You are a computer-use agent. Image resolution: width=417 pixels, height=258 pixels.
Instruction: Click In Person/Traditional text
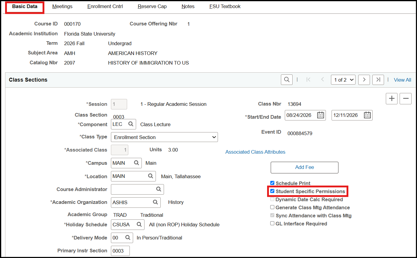point(159,238)
